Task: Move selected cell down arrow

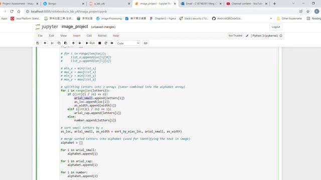Action: (80, 43)
